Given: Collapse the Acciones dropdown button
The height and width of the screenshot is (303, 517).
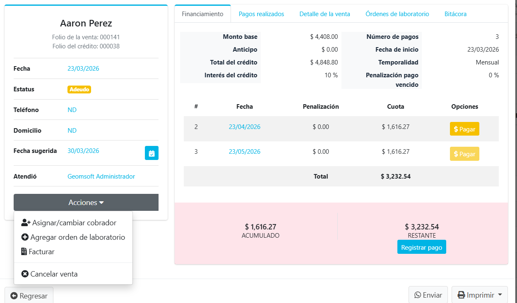Looking at the screenshot, I should 86,203.
